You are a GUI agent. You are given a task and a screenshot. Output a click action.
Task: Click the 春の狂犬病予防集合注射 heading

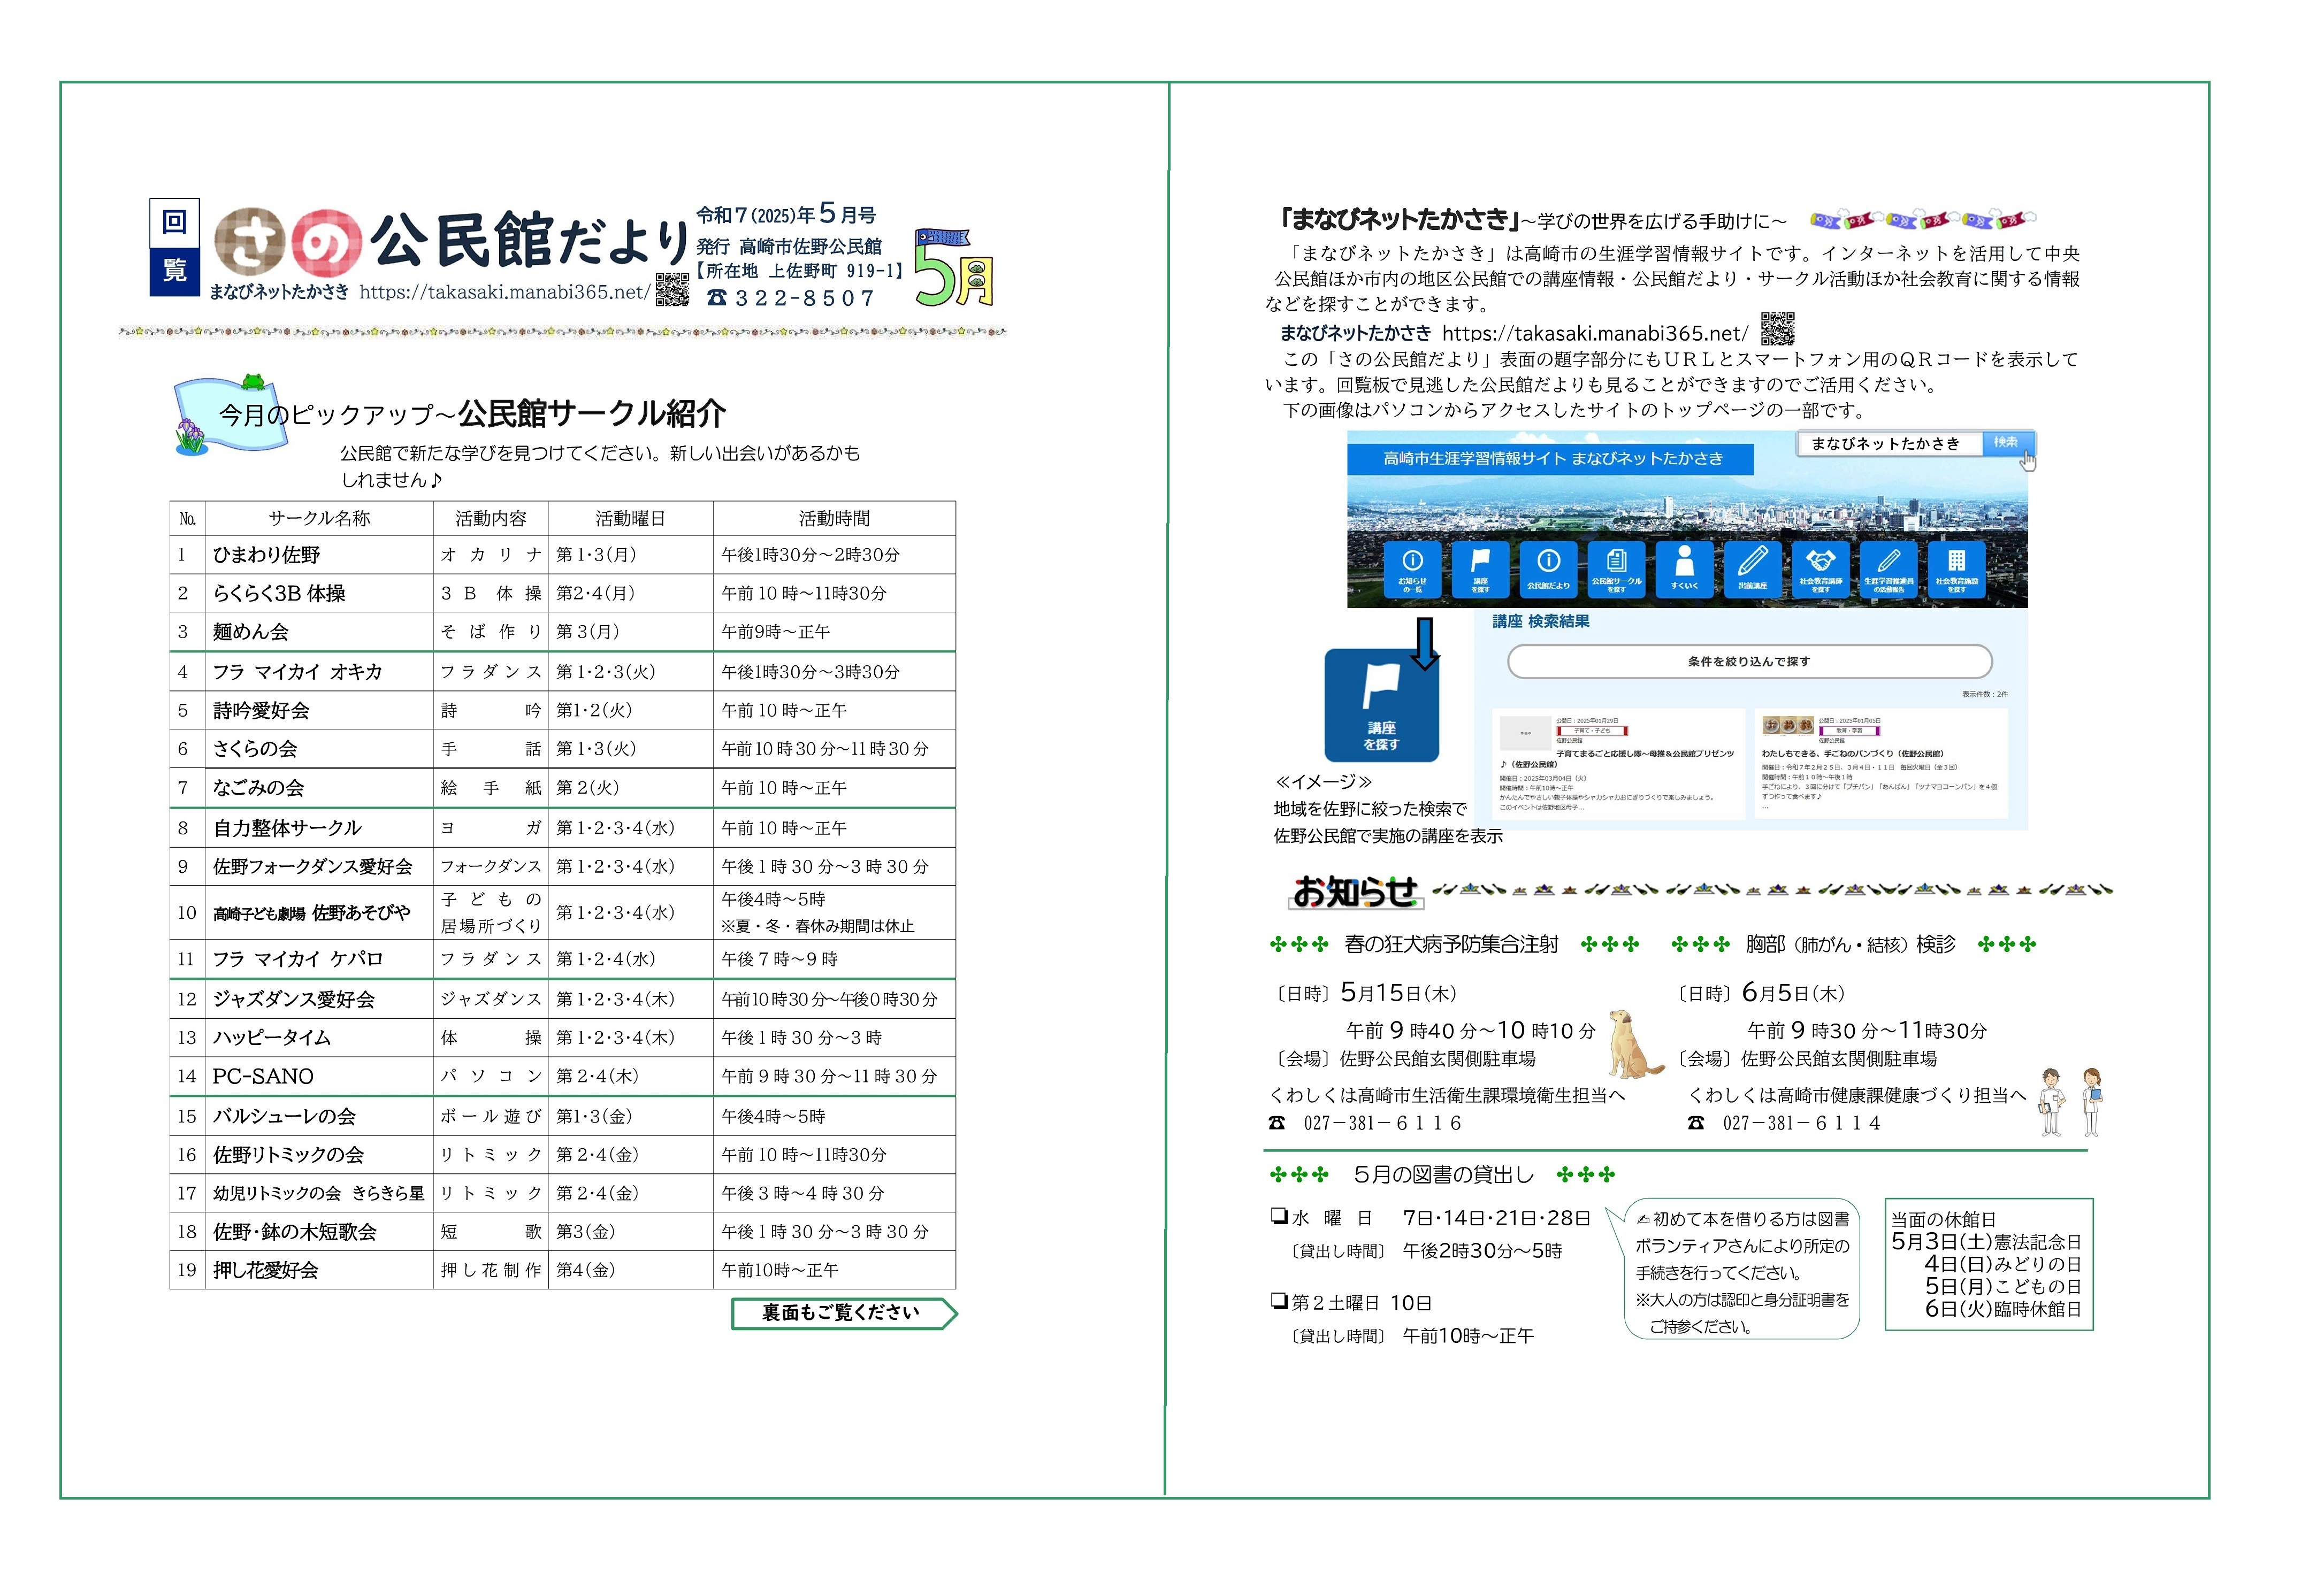1451,944
